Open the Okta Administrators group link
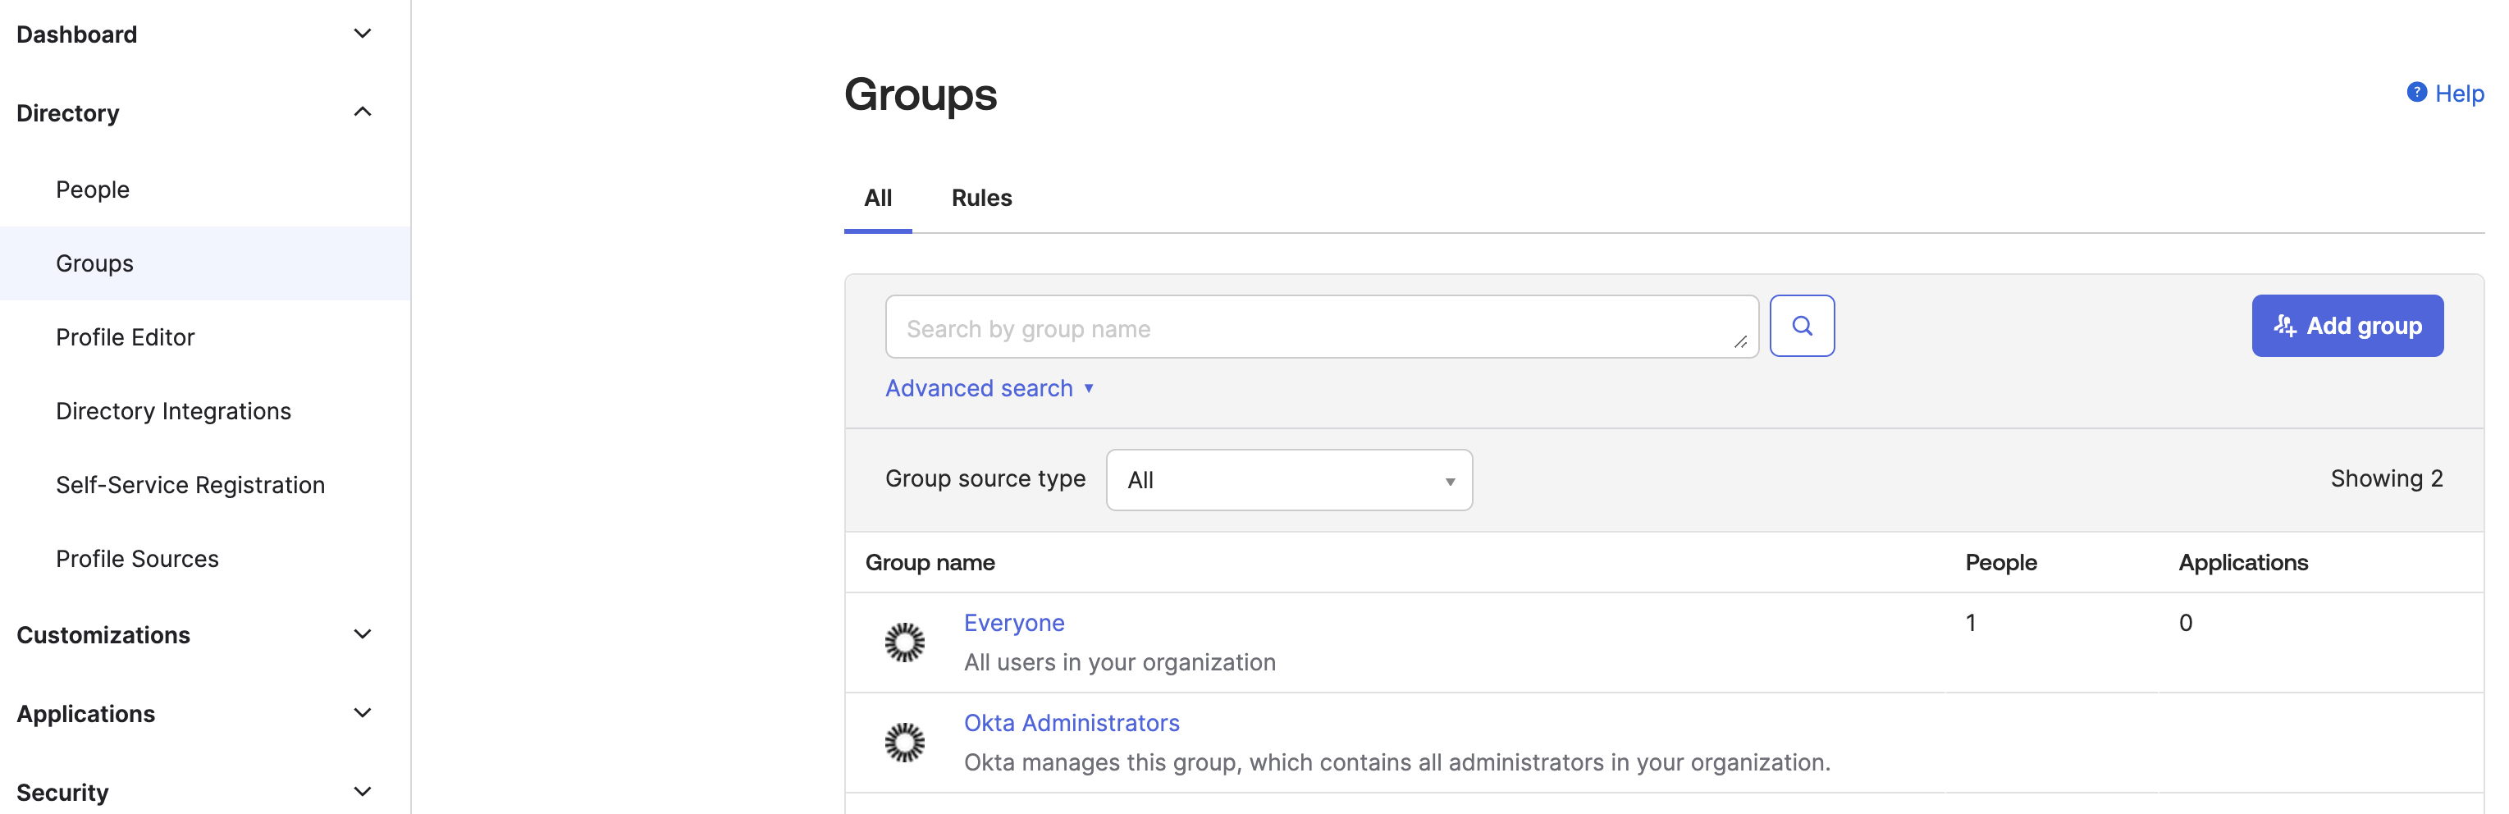 (x=1071, y=724)
